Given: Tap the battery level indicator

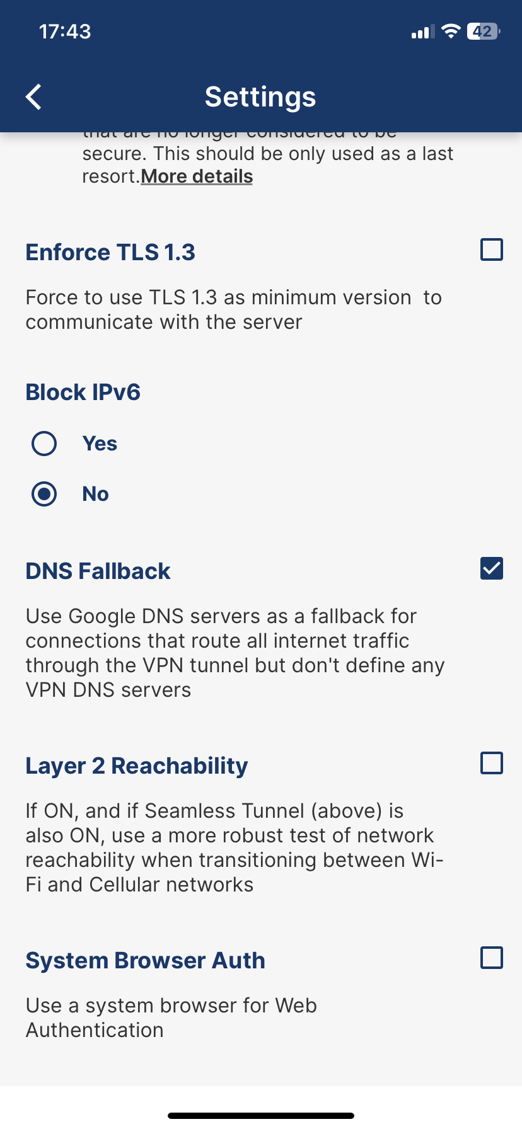Looking at the screenshot, I should coord(483,32).
